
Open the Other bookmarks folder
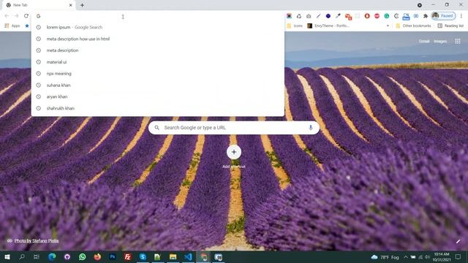click(x=413, y=26)
